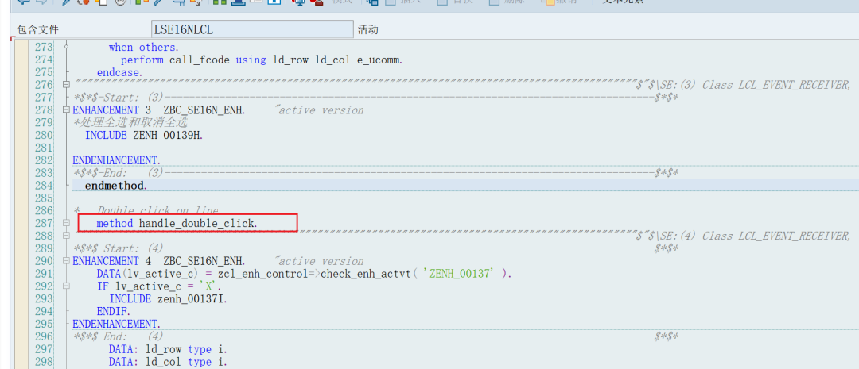Click the 'INCLUDE zenh_00137I.' line
This screenshot has width=859, height=369.
168,298
